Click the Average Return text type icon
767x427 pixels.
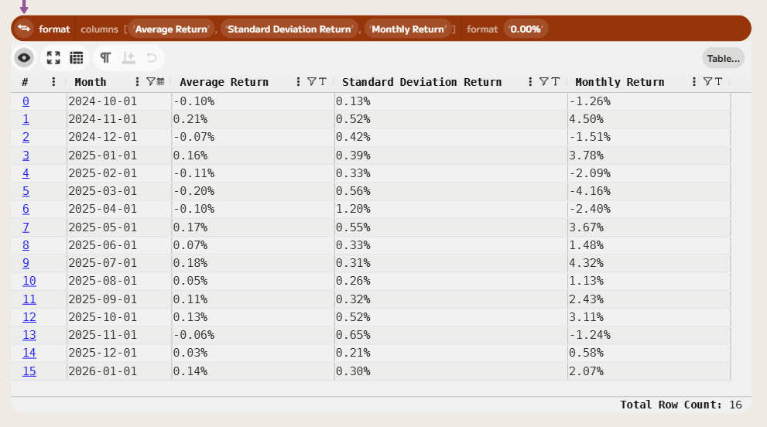322,82
